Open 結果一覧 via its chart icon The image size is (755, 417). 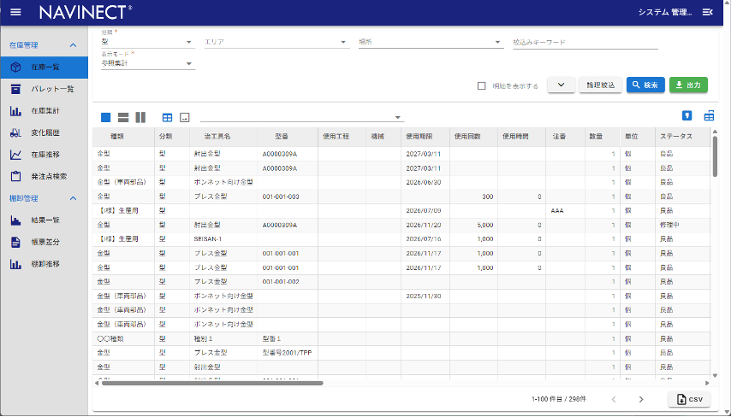(x=16, y=220)
